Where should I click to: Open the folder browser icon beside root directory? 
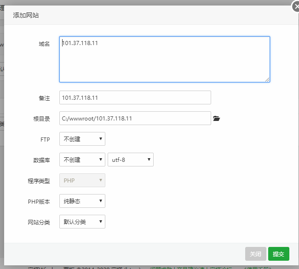[x=217, y=118]
